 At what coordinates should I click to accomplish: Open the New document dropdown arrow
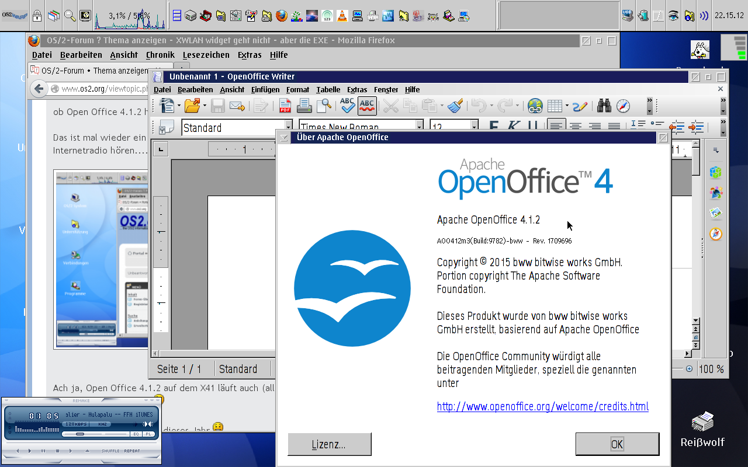(x=179, y=106)
